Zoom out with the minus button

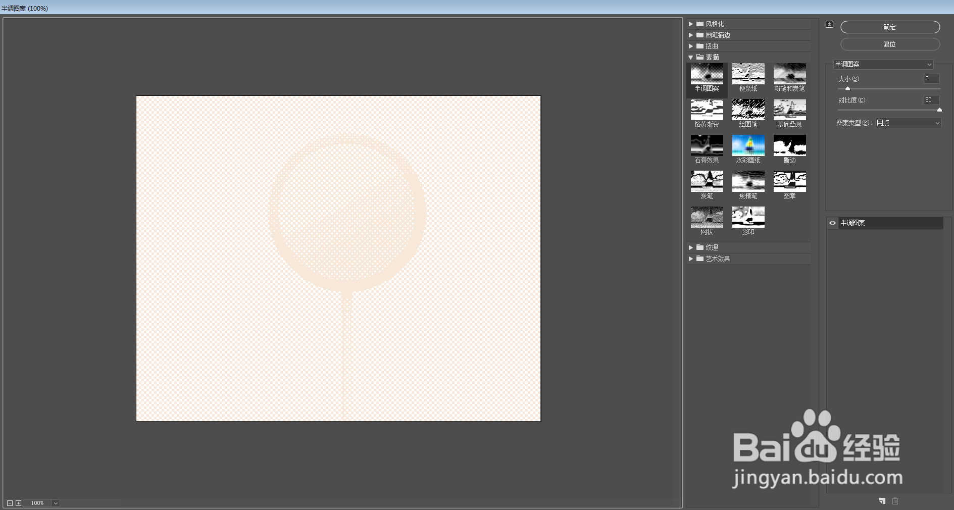tap(10, 503)
